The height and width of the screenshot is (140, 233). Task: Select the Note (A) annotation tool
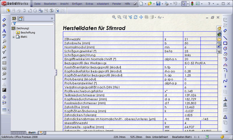click(4, 31)
